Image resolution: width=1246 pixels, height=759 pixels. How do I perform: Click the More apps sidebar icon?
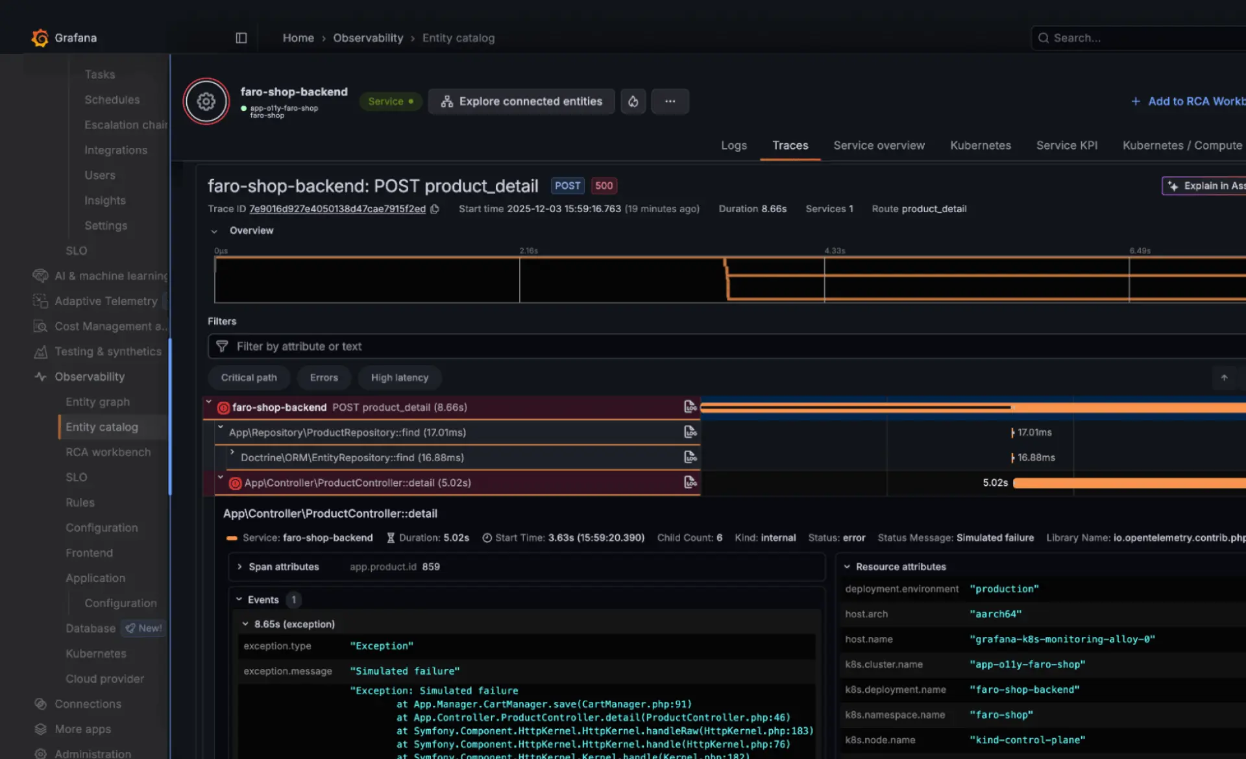[x=40, y=729]
